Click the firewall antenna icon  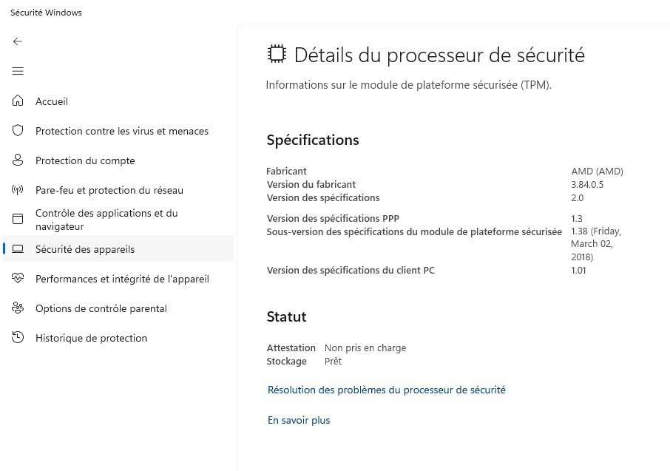pos(18,190)
